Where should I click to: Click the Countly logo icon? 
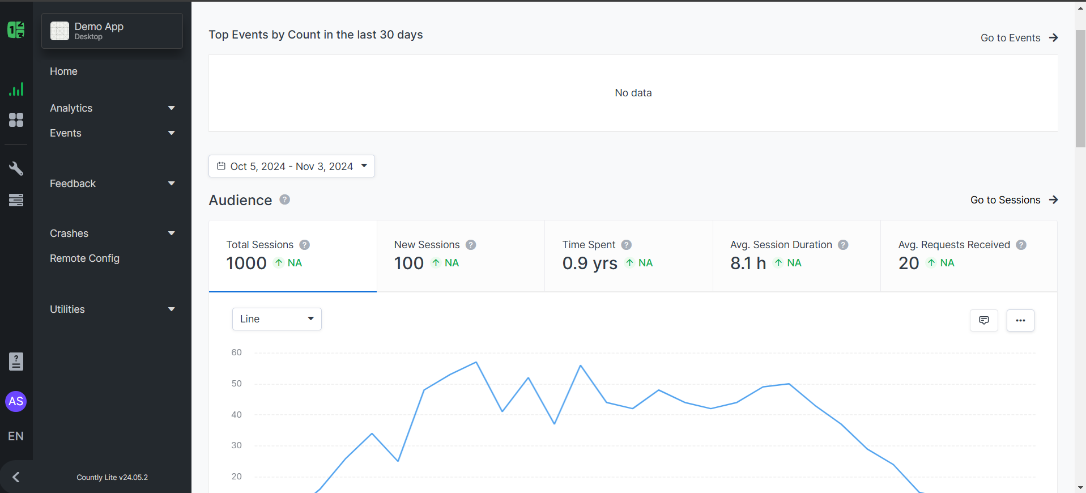pyautogui.click(x=16, y=29)
